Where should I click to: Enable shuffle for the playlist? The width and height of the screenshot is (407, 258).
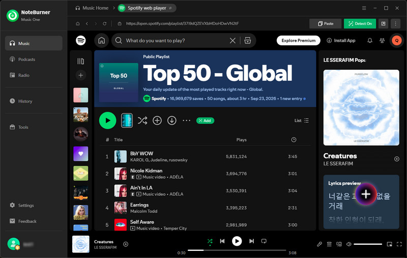(x=142, y=121)
